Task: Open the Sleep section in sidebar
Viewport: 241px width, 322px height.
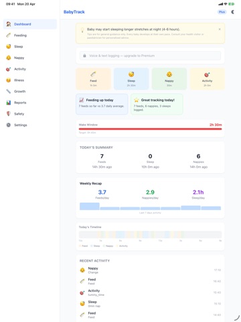Action: [x=30, y=46]
